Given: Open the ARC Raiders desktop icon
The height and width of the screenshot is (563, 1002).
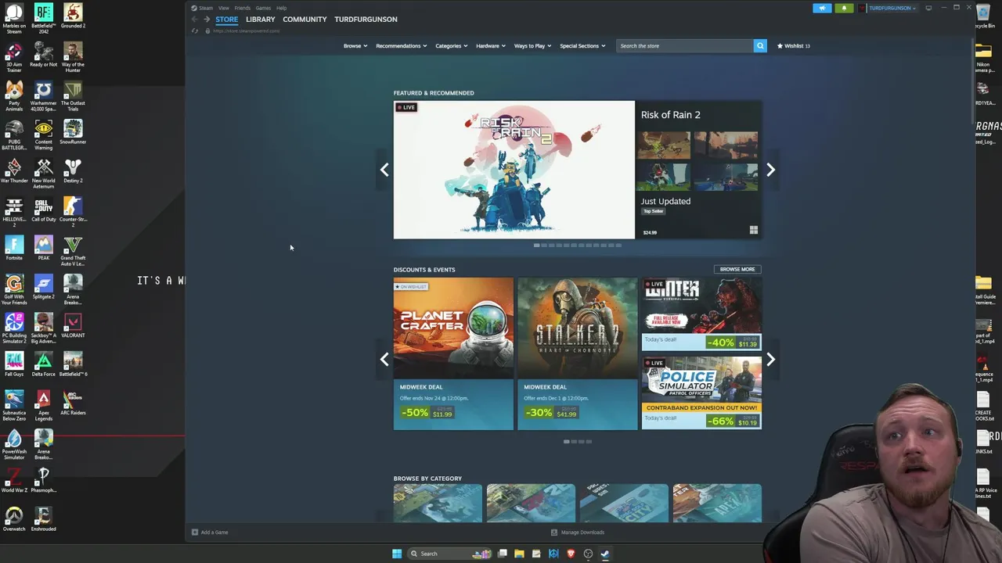Looking at the screenshot, I should pos(73,403).
